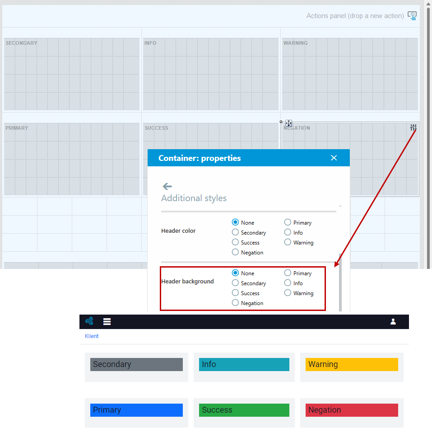
Task: Select Secondary for Header background
Action: [235, 283]
